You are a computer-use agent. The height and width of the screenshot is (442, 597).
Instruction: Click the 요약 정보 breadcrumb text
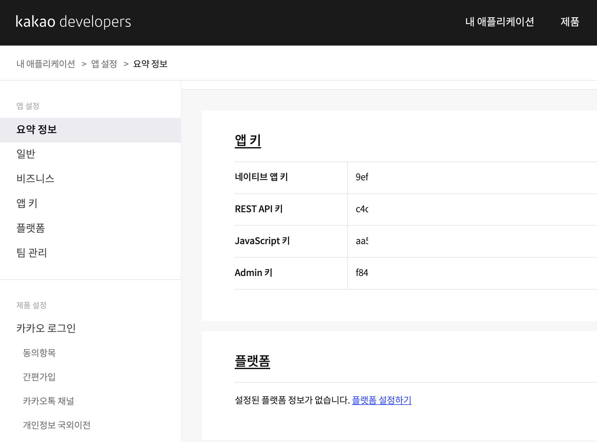tap(150, 64)
